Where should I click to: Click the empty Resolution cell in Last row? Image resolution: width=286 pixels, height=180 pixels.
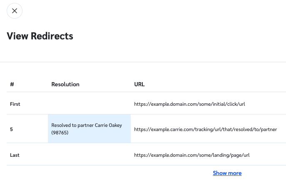point(89,155)
